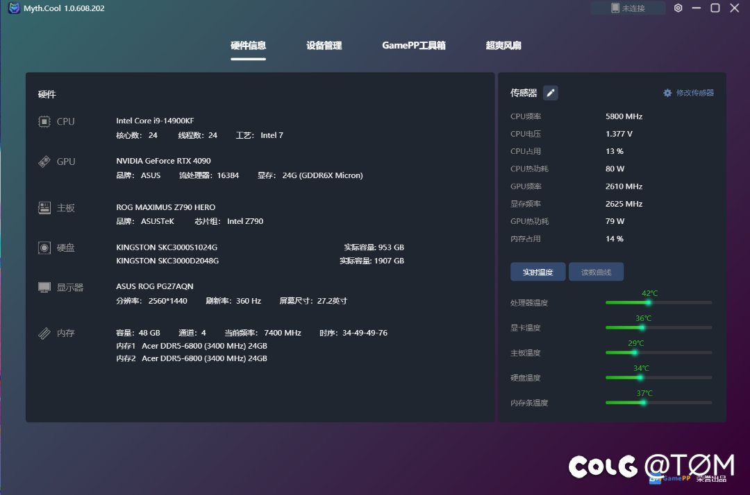The height and width of the screenshot is (495, 750).
Task: Click the GPU热功耗 79 W reading
Action: point(567,221)
